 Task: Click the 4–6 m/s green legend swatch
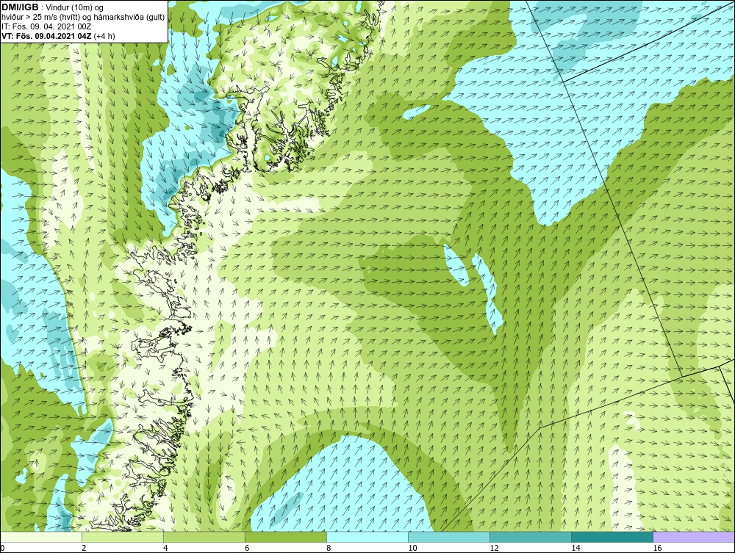click(204, 537)
